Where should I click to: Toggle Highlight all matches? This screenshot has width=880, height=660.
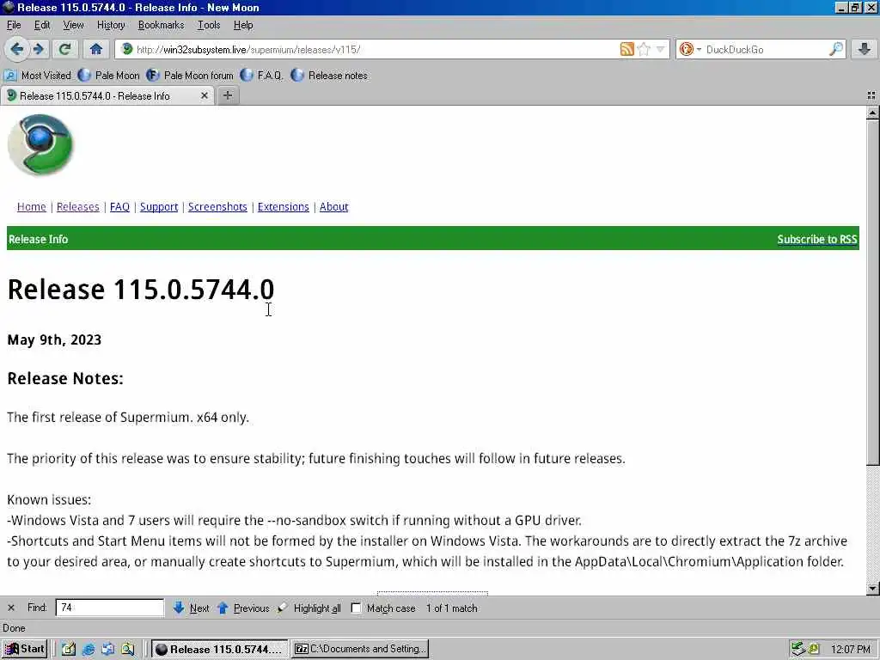309,608
